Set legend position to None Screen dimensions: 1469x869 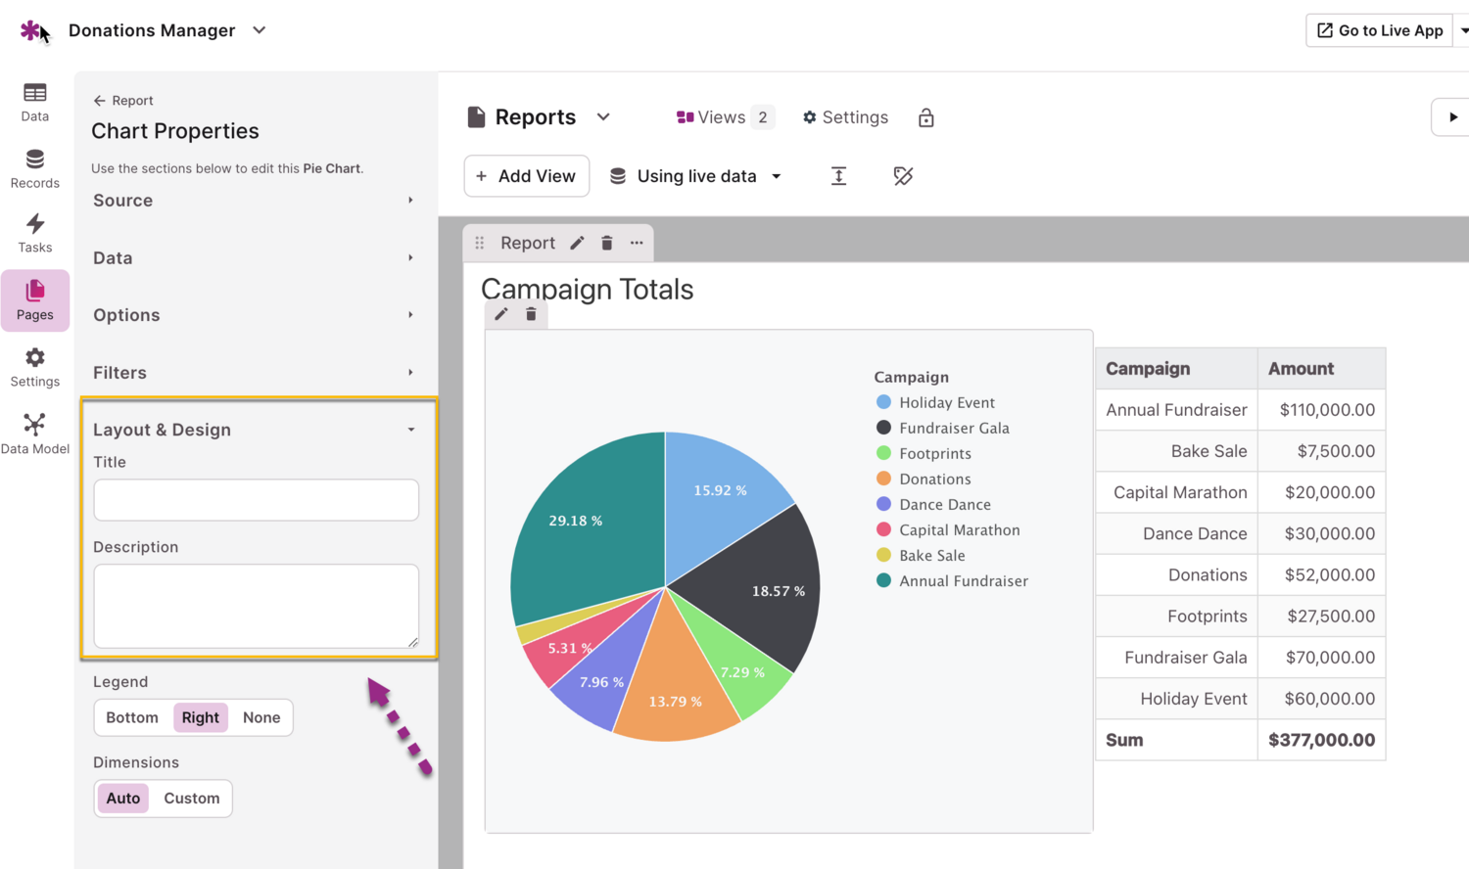coord(261,717)
